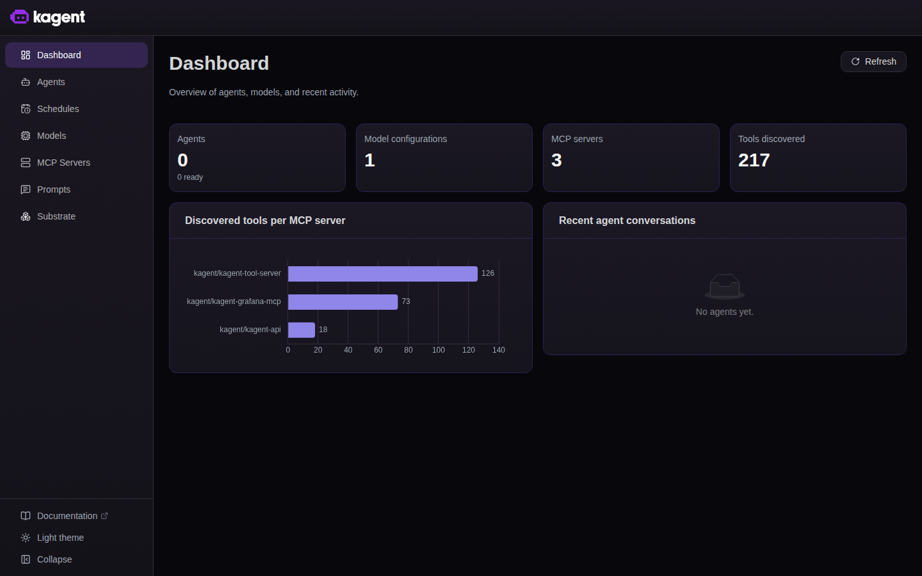Click the '0 ready' text under Agents
Image resolution: width=922 pixels, height=576 pixels.
[190, 177]
